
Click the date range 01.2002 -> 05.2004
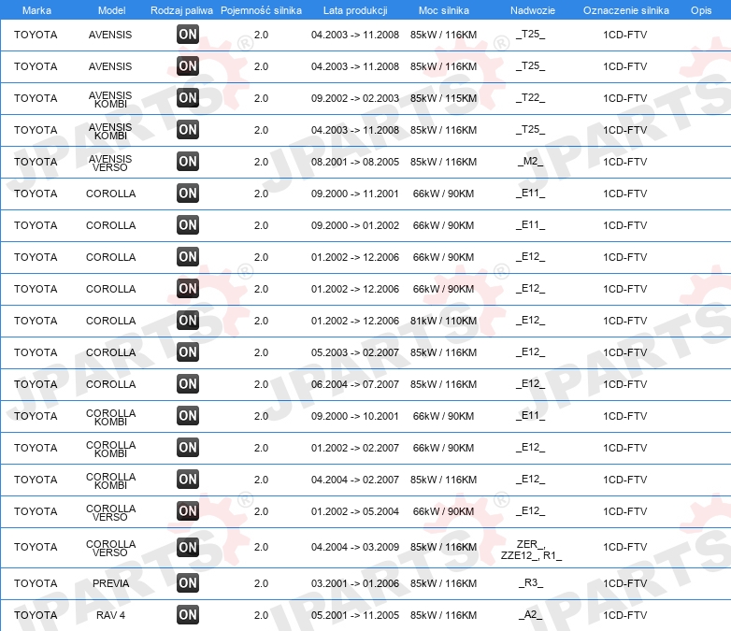point(355,511)
